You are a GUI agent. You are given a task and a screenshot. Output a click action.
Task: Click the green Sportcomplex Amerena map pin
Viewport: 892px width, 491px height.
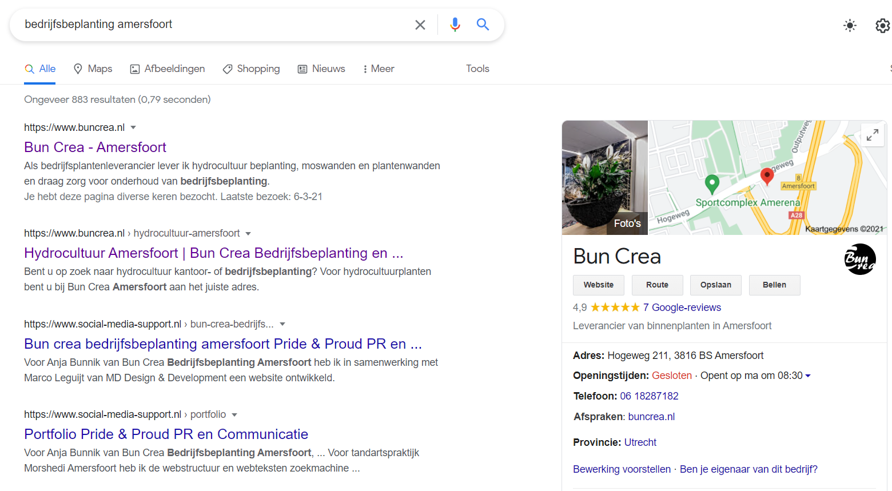(712, 184)
